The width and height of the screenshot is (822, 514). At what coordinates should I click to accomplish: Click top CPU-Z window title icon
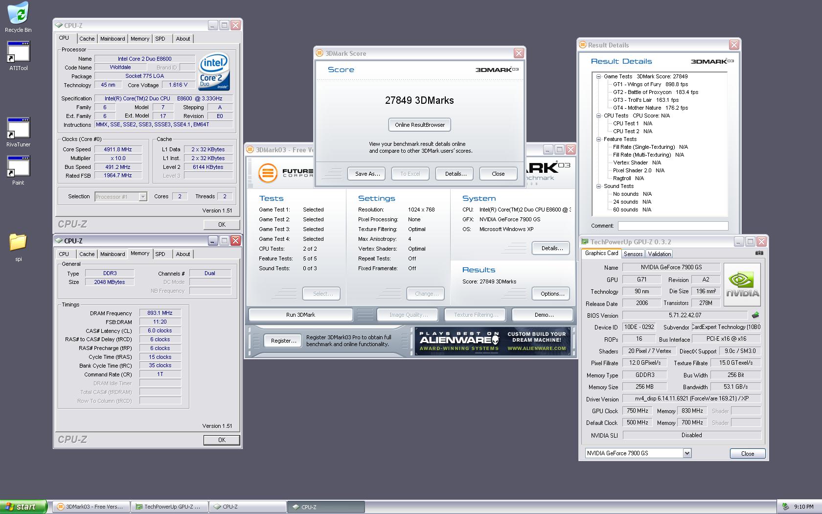59,25
